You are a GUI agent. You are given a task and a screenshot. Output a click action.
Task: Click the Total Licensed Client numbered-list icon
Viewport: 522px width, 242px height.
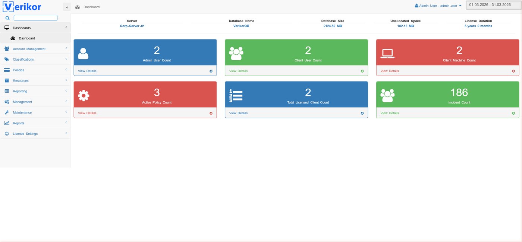click(236, 96)
